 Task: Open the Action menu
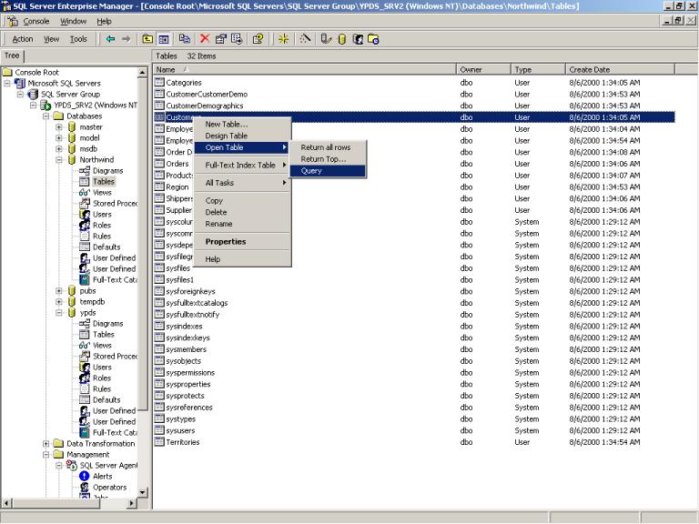23,39
